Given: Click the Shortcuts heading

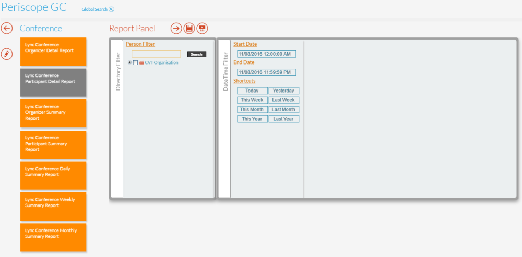Looking at the screenshot, I should point(244,81).
